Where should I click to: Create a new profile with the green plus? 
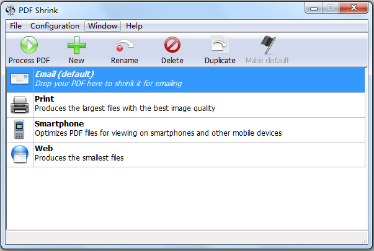(x=76, y=45)
